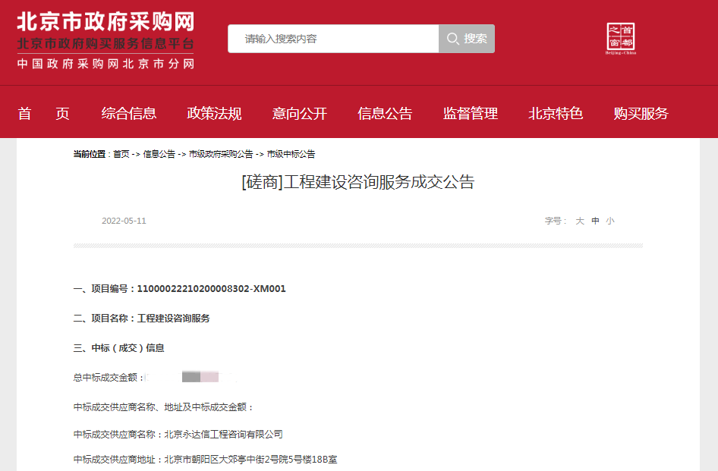The height and width of the screenshot is (471, 718).
Task: Click the magnifier 搜索 button
Action: click(467, 39)
